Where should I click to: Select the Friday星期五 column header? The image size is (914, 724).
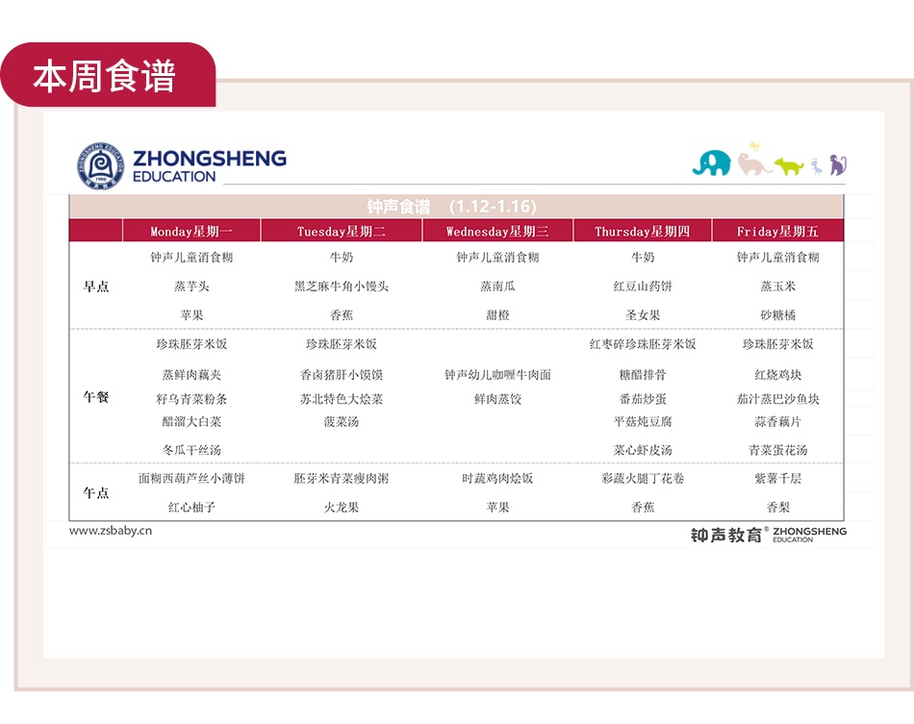[777, 232]
